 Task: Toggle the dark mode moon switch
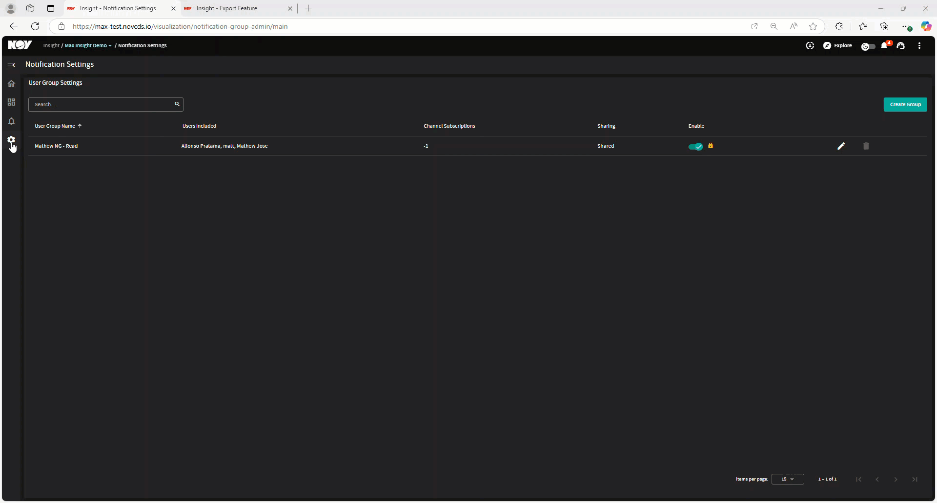pos(868,46)
